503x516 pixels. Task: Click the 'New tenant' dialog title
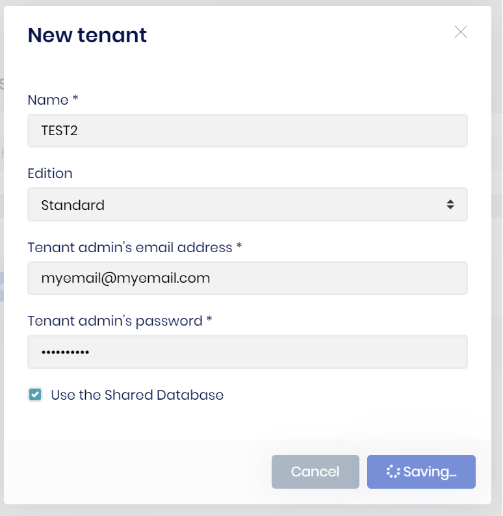(87, 35)
